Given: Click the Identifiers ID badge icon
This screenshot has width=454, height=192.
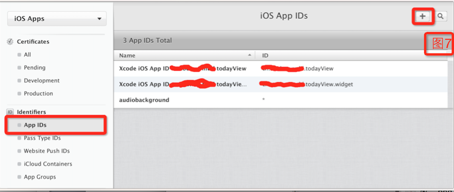Looking at the screenshot, I should 10,112.
